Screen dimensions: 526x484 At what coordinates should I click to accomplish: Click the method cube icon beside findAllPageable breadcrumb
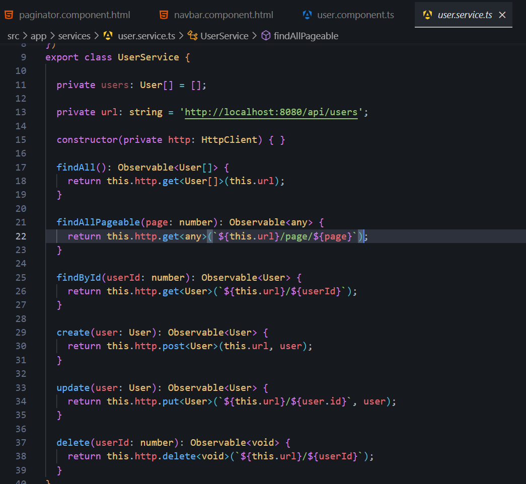point(266,36)
